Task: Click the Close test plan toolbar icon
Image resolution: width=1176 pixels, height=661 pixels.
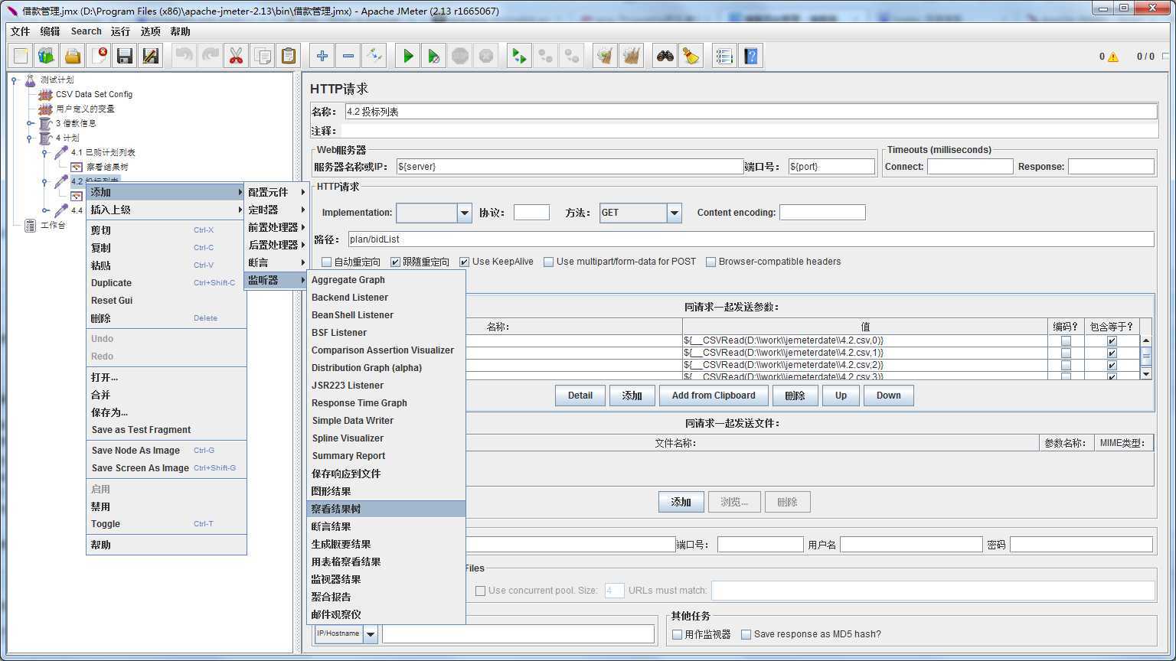Action: (99, 56)
